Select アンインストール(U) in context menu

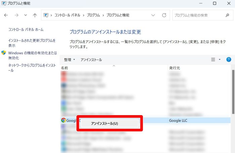pyautogui.click(x=104, y=123)
